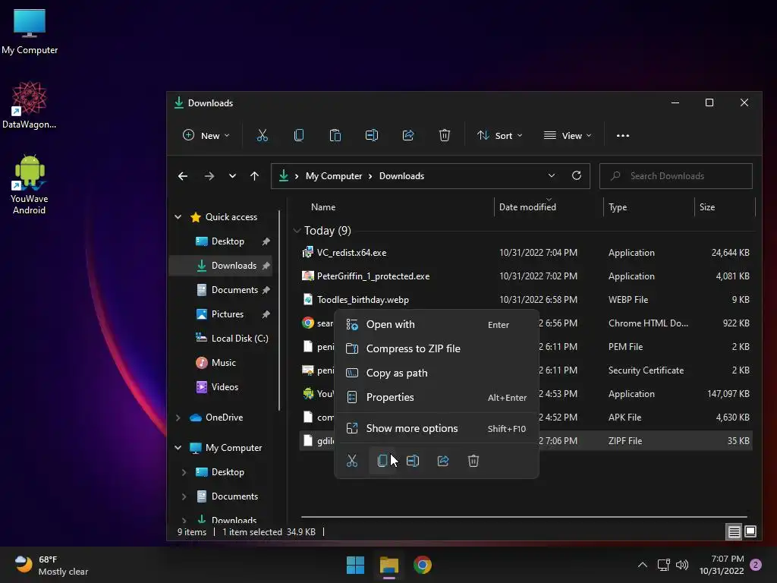Image resolution: width=777 pixels, height=583 pixels.
Task: Select the VC_redist.x64.exe file
Action: click(527, 252)
